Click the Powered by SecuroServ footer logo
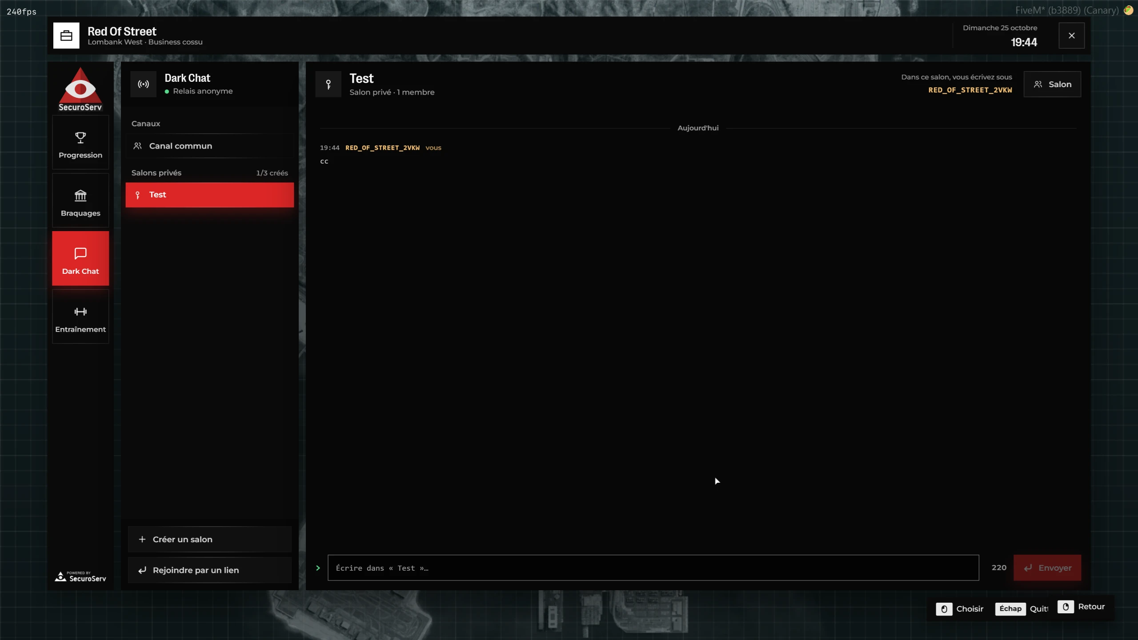The image size is (1138, 640). 80,576
